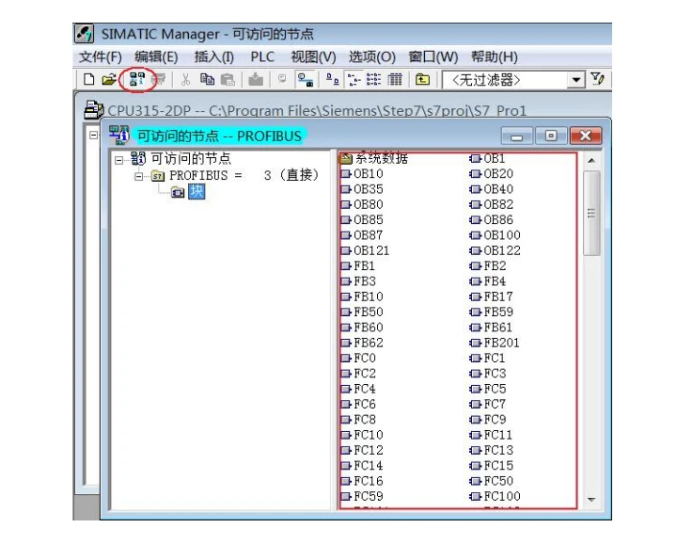677x544 pixels.
Task: Click the grayed S7 memory card icon
Action: point(159,79)
